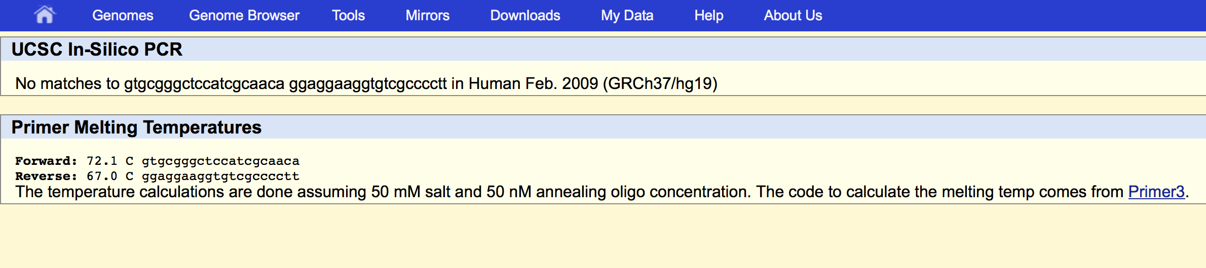Click the reverse primer sequence ggaggaaggtgtcgcccctt in temperatures section

pos(220,176)
